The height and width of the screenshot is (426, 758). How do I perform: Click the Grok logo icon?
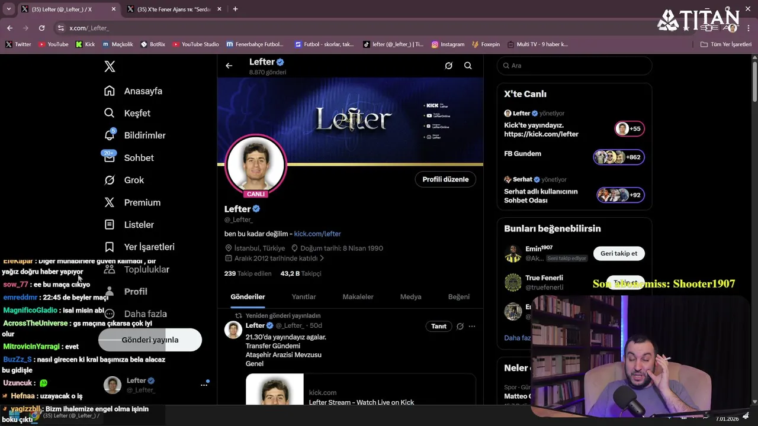pyautogui.click(x=109, y=180)
